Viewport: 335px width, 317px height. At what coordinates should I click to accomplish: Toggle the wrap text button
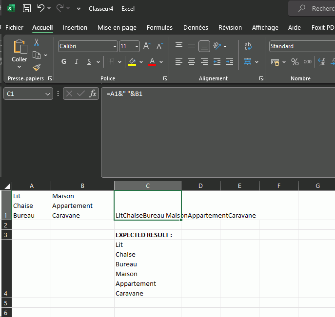[x=248, y=46]
